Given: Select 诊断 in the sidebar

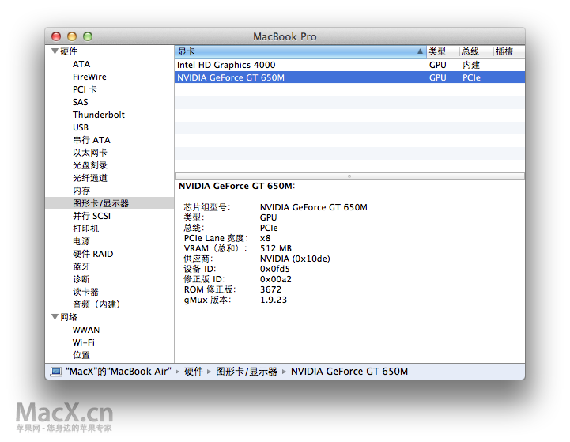Looking at the screenshot, I should click(x=81, y=279).
